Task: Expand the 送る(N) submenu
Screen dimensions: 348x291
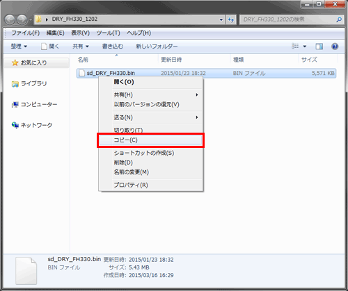Action: click(x=150, y=117)
